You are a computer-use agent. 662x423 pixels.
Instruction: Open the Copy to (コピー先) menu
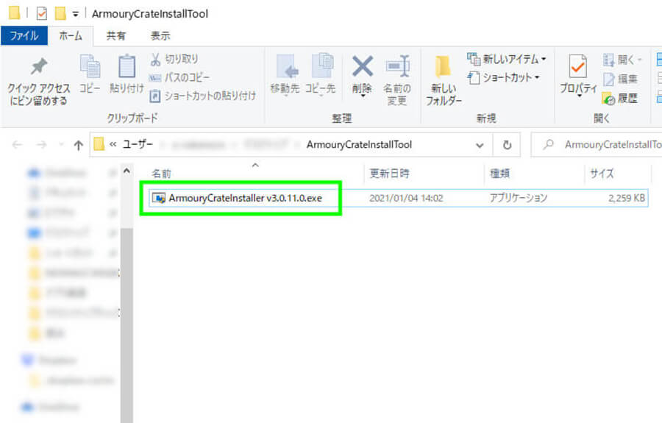(x=321, y=75)
